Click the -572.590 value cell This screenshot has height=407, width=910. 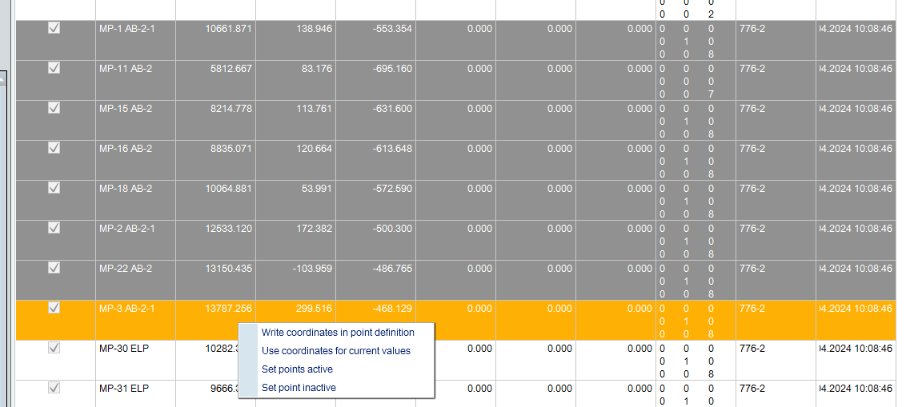pos(392,189)
